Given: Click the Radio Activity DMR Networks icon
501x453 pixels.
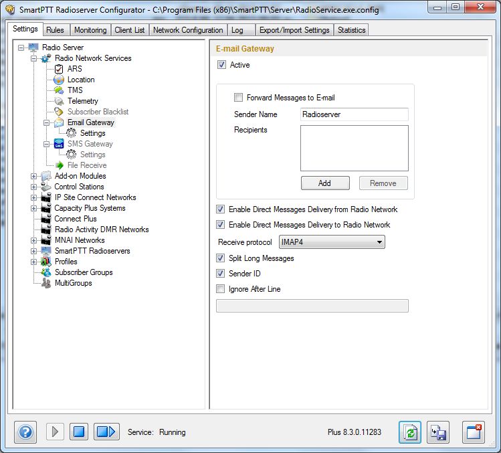Looking at the screenshot, I should pos(46,230).
